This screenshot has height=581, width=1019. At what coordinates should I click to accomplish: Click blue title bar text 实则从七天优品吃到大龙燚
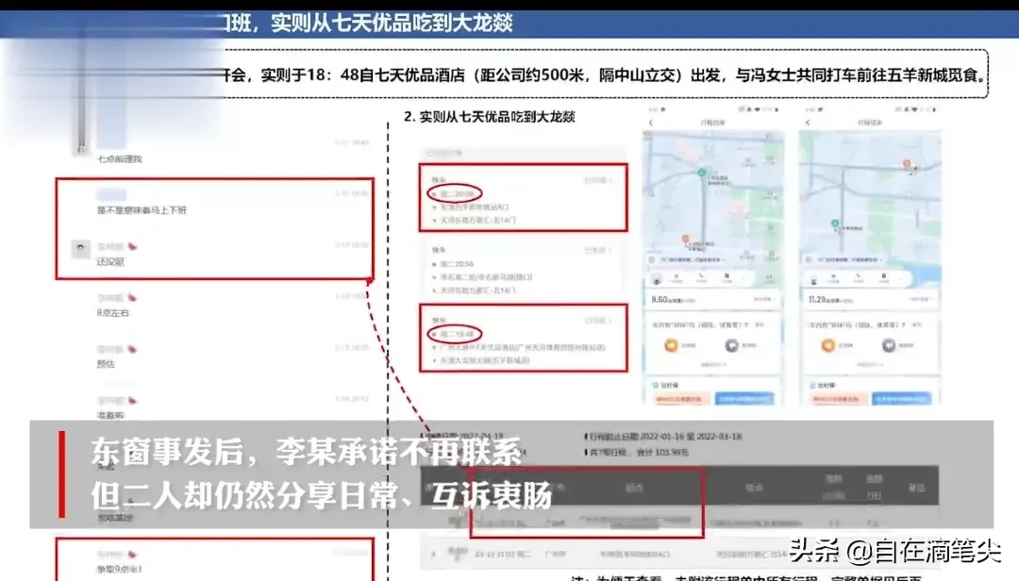[392, 24]
